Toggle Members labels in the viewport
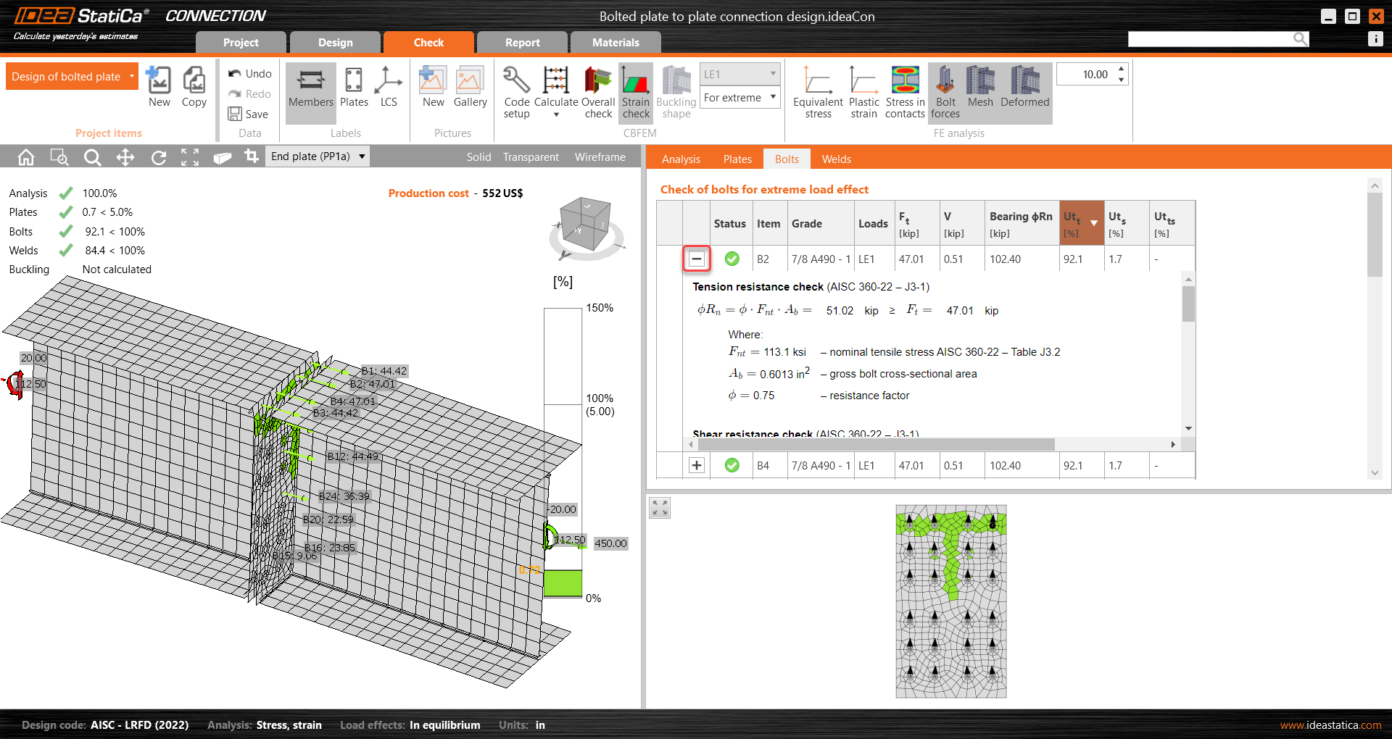Screen dimensions: 1392x739 pyautogui.click(x=310, y=93)
